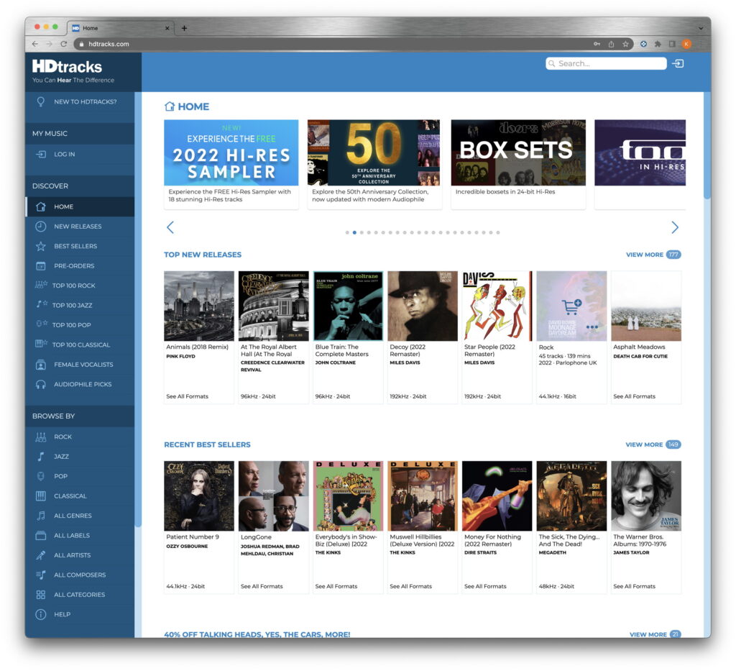
Task: Click See All Formats under Asphalt Meadows
Action: coord(634,396)
